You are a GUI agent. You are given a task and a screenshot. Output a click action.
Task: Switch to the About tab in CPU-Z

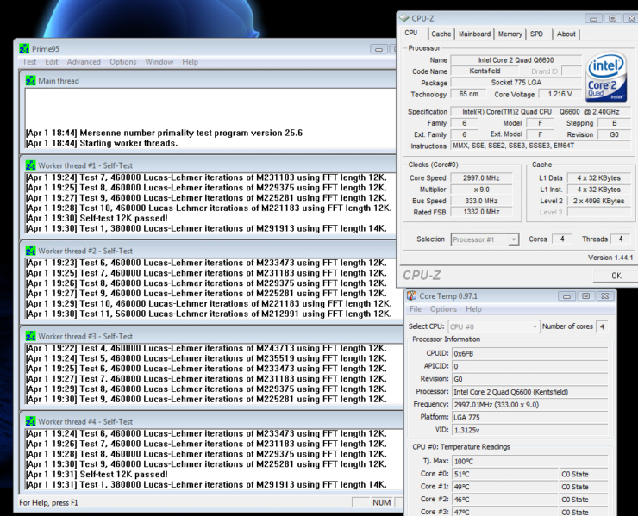click(566, 34)
